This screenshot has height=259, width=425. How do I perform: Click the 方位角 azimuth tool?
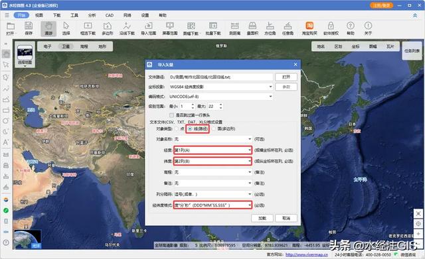[x=270, y=28]
